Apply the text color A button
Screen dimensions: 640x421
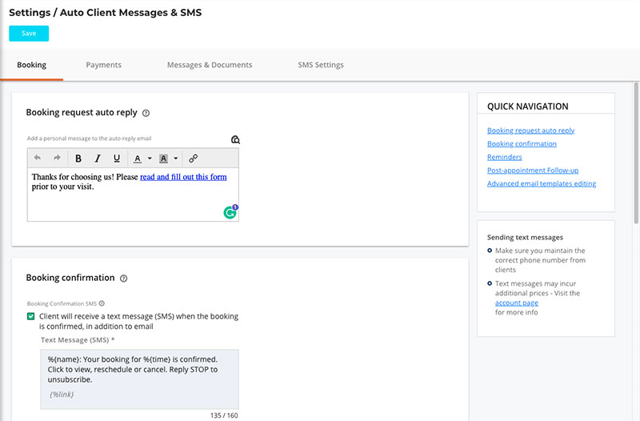[138, 158]
